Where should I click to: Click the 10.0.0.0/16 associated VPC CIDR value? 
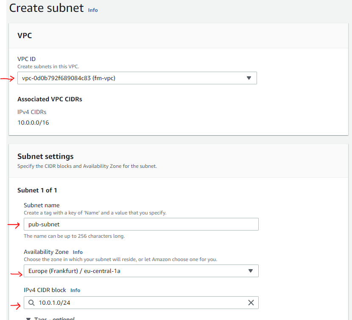pos(34,122)
